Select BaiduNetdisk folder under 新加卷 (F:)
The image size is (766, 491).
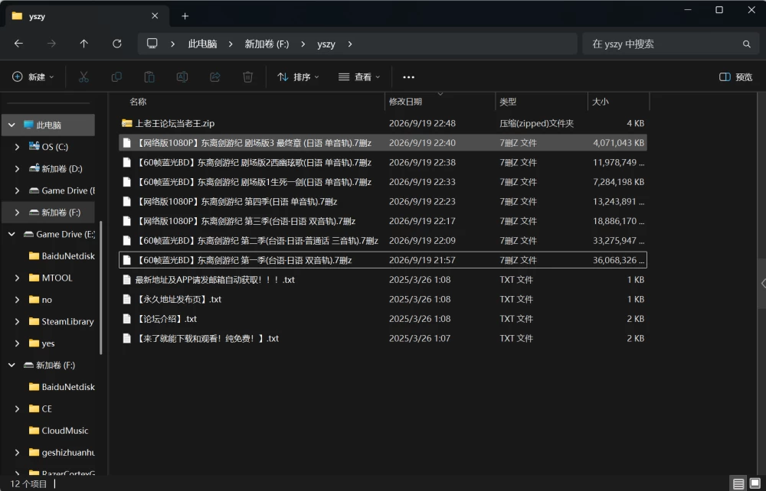click(61, 387)
